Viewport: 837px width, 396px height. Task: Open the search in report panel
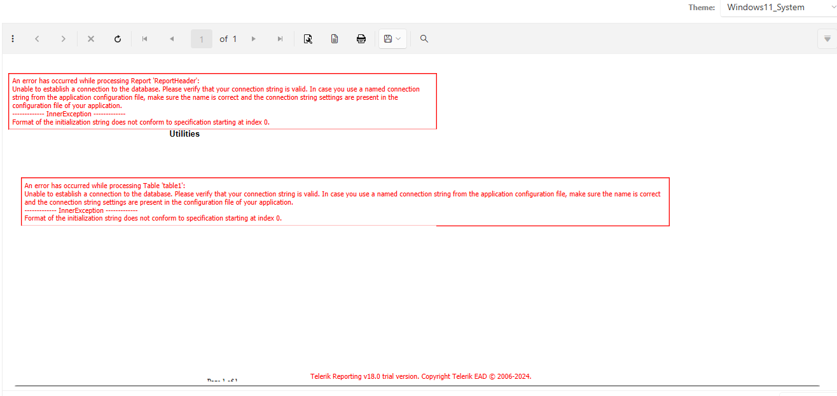[x=424, y=39]
